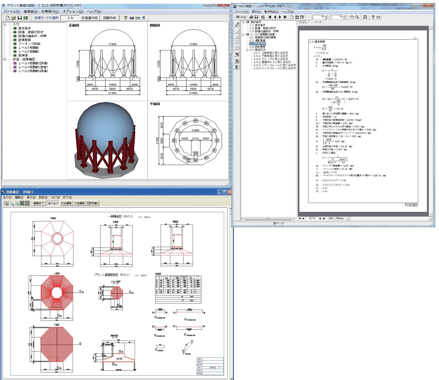Save the project in the plant foundation design window
Screen dimensions: 439x380
(19, 18)
